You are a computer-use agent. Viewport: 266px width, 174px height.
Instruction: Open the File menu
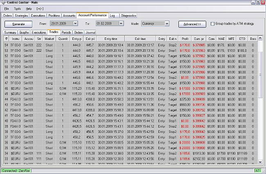[x=7, y=9]
